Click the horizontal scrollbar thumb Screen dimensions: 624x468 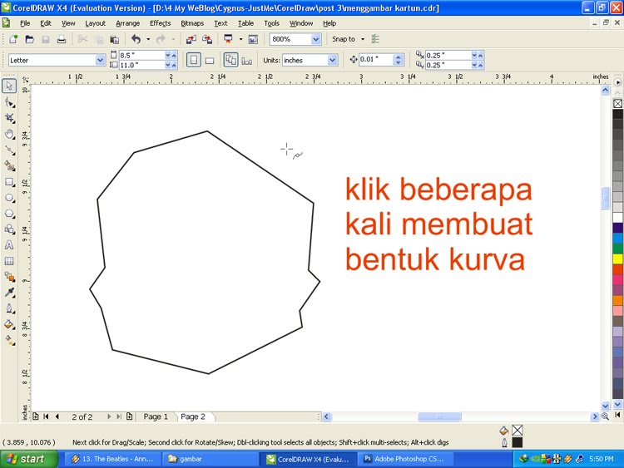(439, 416)
